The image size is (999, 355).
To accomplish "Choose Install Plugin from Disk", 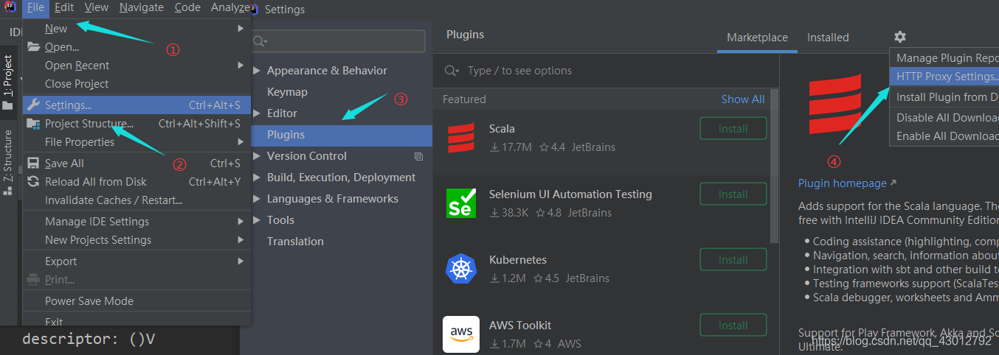I will [x=944, y=97].
